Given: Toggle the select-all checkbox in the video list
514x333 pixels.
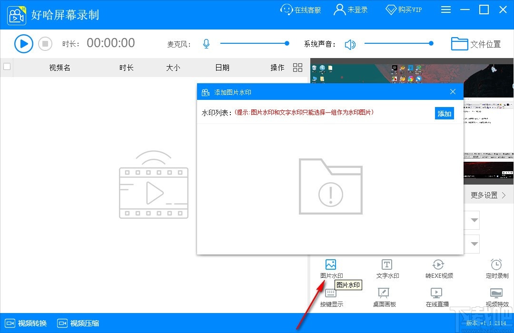Looking at the screenshot, I should [7, 68].
